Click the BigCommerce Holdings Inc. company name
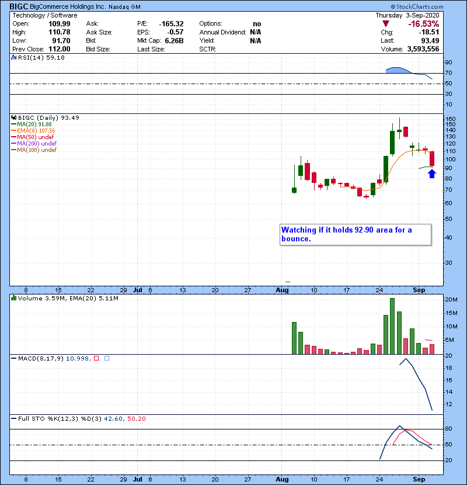Screen dimensions: 467x485 tap(68, 6)
